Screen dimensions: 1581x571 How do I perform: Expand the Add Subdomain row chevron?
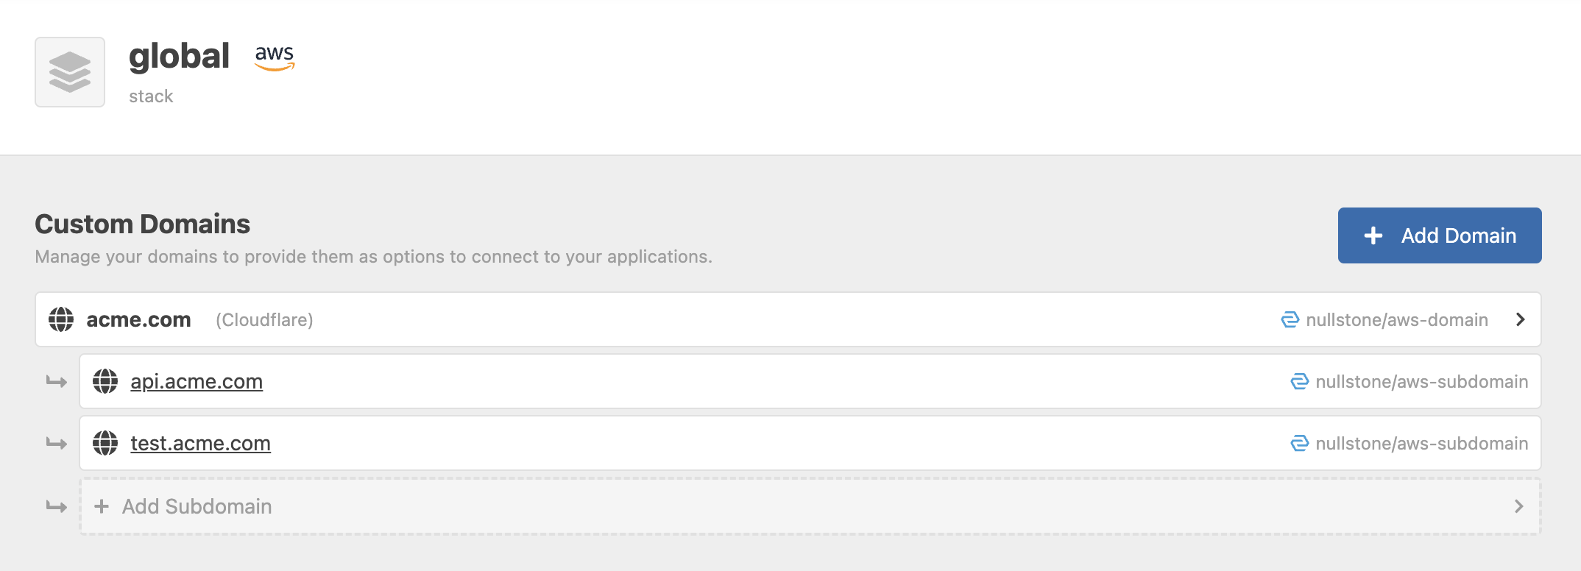(x=1518, y=506)
